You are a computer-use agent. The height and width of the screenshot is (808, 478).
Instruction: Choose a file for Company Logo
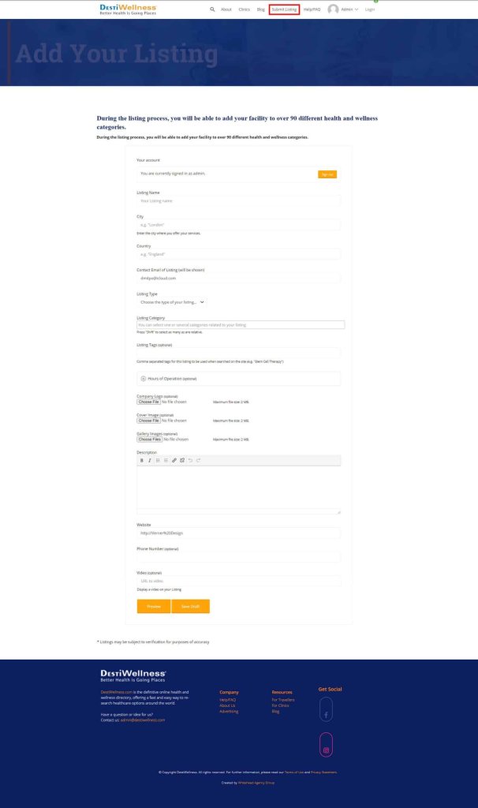pyautogui.click(x=148, y=402)
